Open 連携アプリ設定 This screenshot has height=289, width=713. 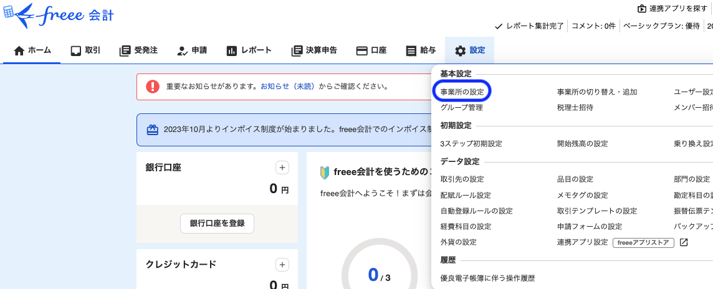pos(583,242)
